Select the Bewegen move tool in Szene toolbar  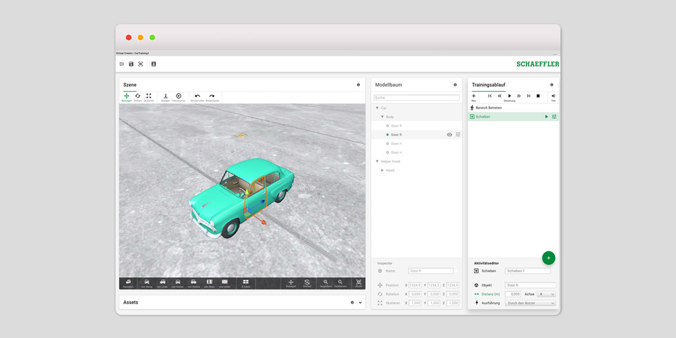click(x=127, y=97)
